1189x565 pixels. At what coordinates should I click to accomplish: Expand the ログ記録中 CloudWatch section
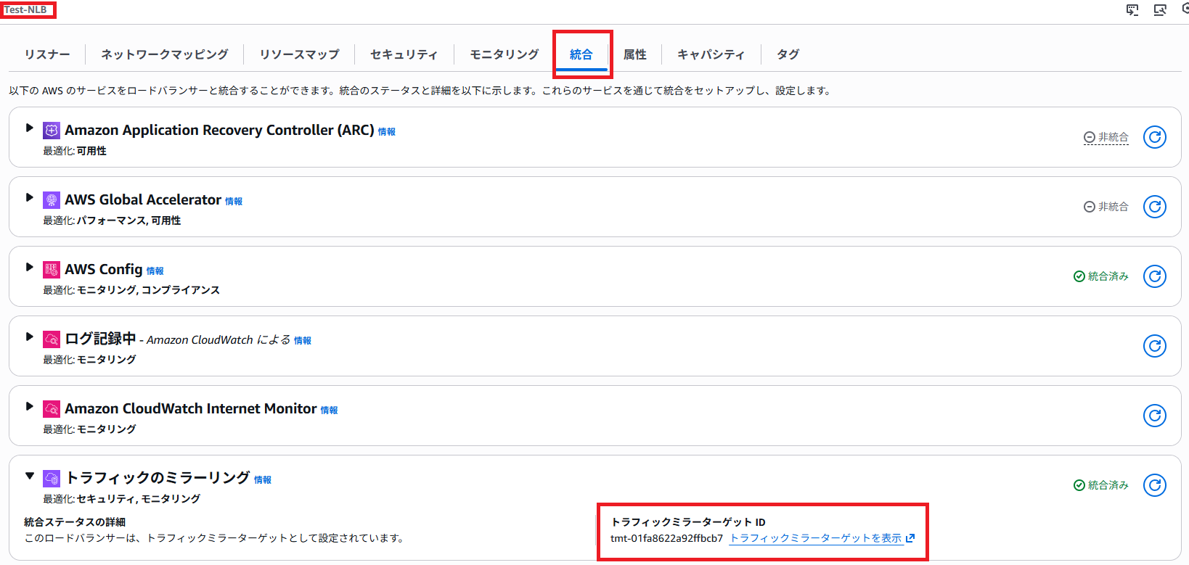click(30, 337)
